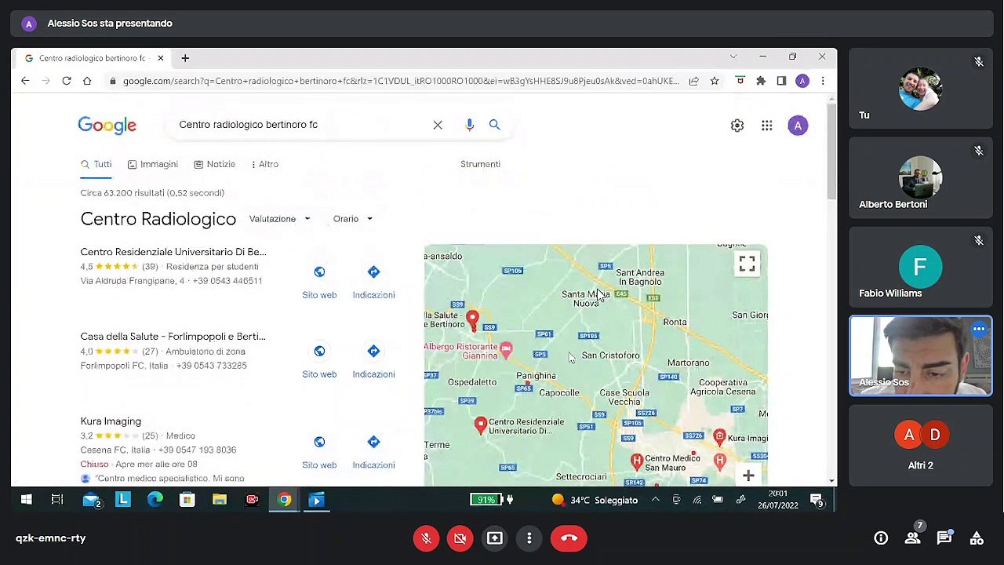Present screen in the Meet call
Viewport: 1004px width, 565px height.
click(x=495, y=538)
